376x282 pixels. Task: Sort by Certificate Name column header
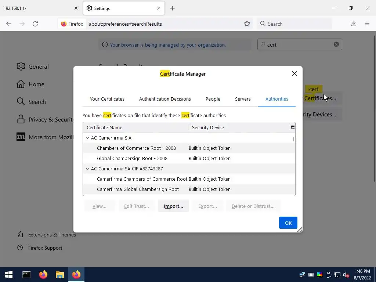(x=135, y=127)
